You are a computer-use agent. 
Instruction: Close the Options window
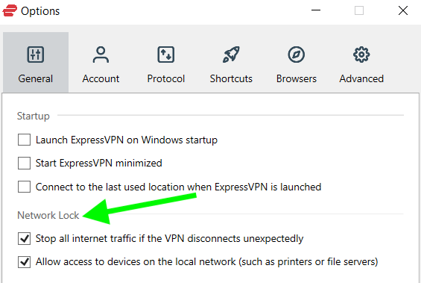pos(403,10)
